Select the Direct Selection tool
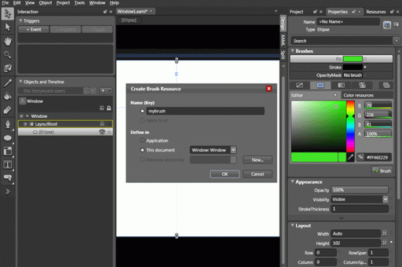Viewport: 402px width, 267px height. [x=8, y=27]
